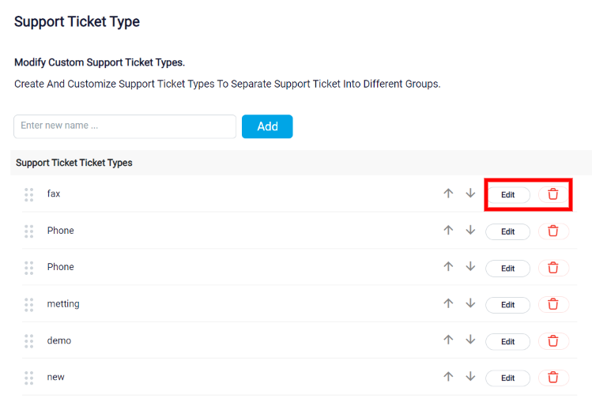Edit the metting ticket type
This screenshot has height=406, width=592.
pos(507,305)
